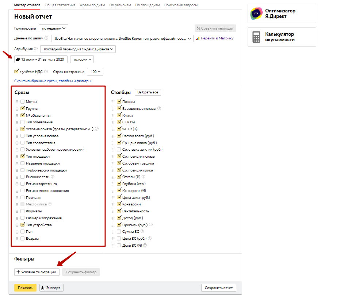Click the Калькулятор окупаемости calculator icon
The width and height of the screenshot is (352, 297).
[256, 37]
